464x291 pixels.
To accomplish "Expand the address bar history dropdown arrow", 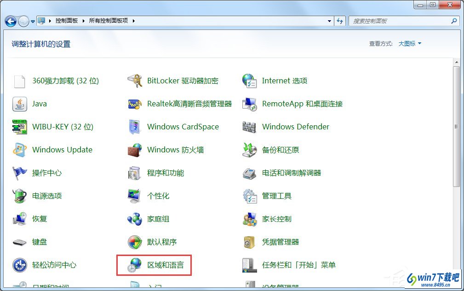I will 329,21.
